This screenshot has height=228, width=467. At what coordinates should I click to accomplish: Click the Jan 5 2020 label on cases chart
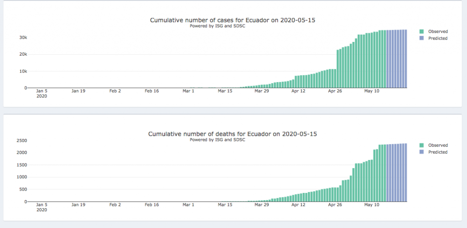[42, 93]
